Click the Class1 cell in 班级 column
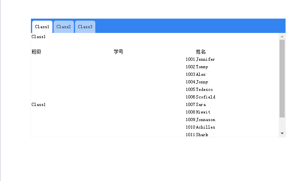This screenshot has height=181, width=303. click(x=39, y=104)
